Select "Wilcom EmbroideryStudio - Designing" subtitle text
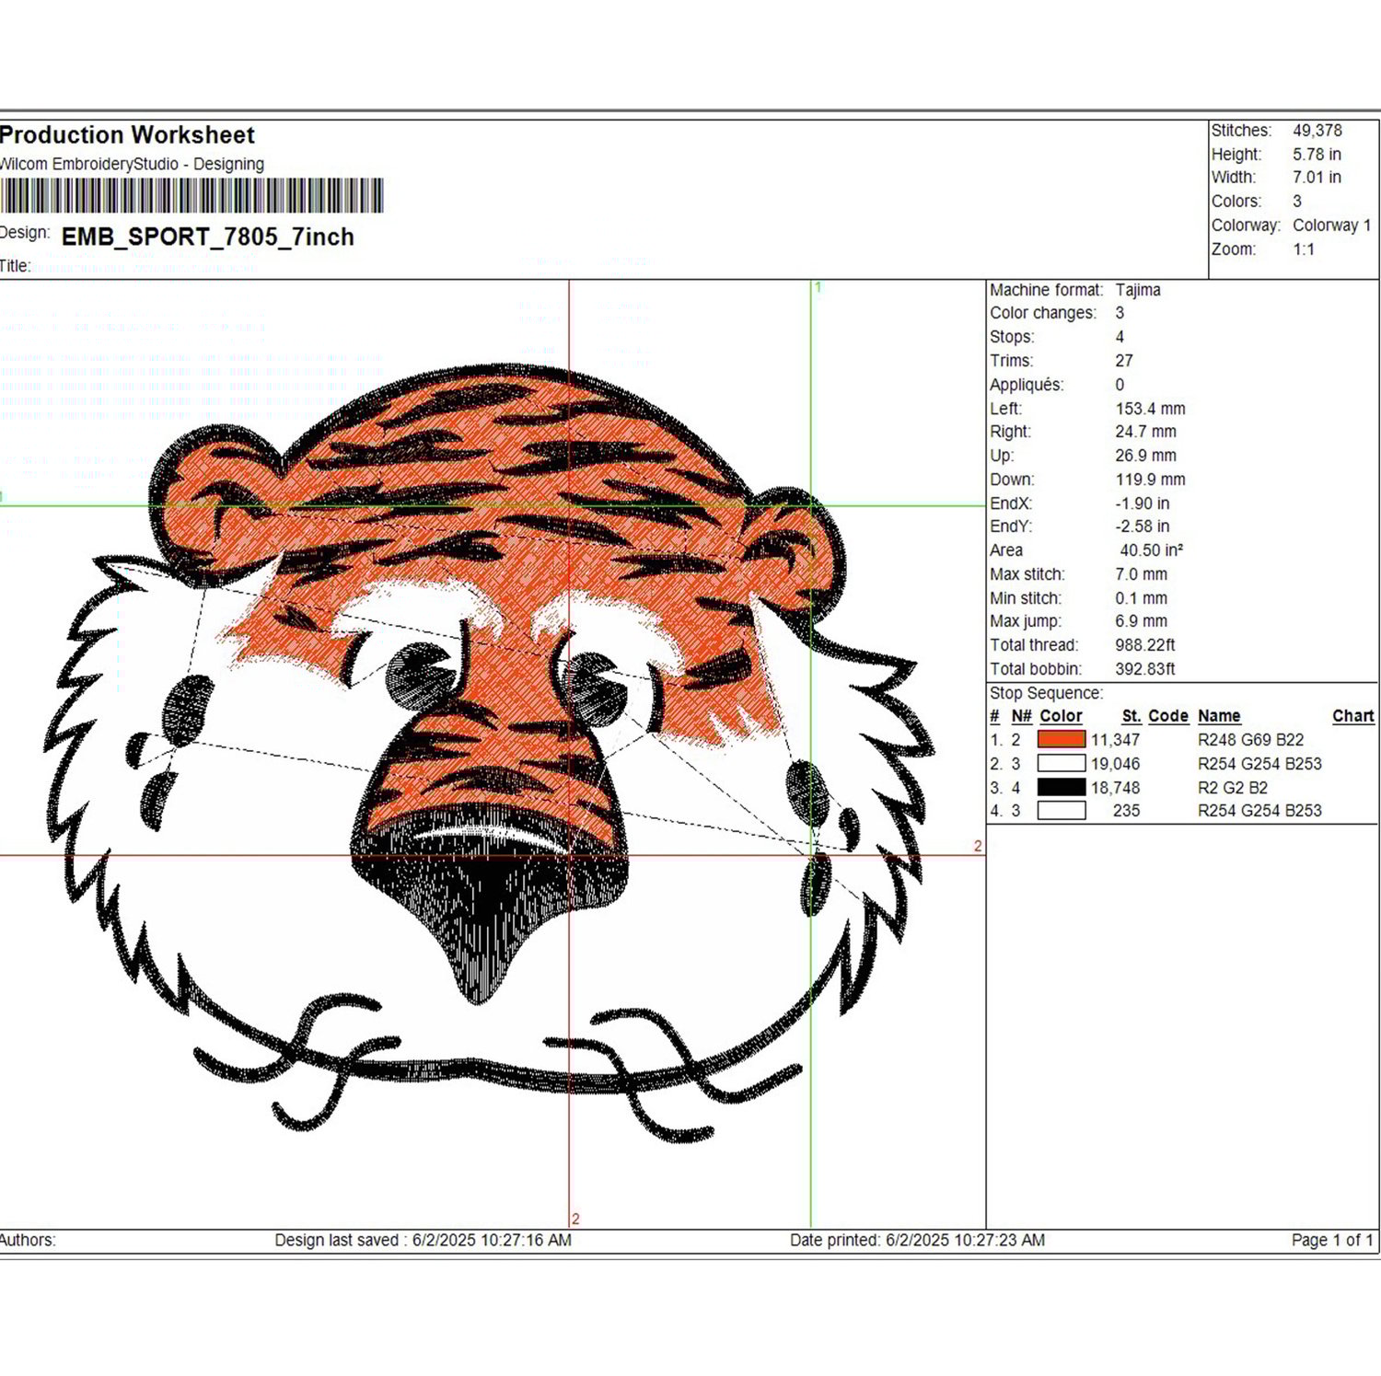The height and width of the screenshot is (1376, 1381). (x=132, y=164)
